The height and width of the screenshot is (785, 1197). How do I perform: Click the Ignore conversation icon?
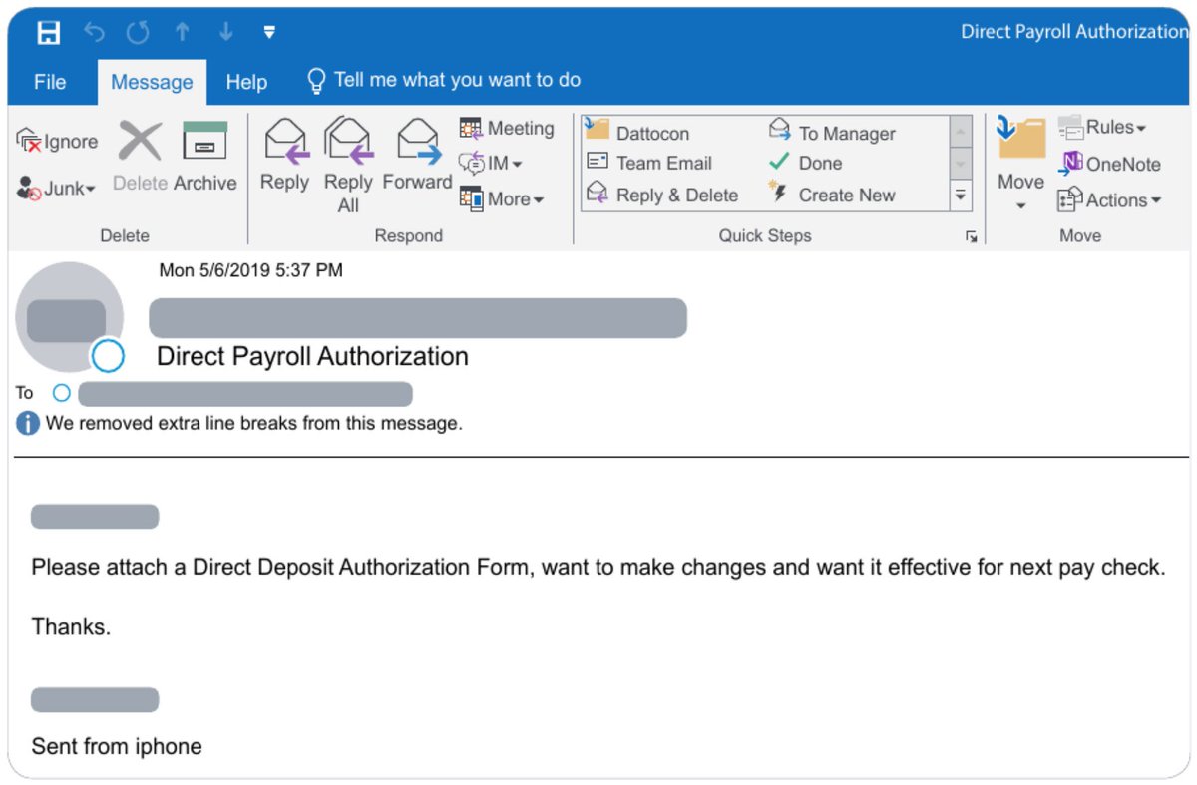[x=57, y=141]
